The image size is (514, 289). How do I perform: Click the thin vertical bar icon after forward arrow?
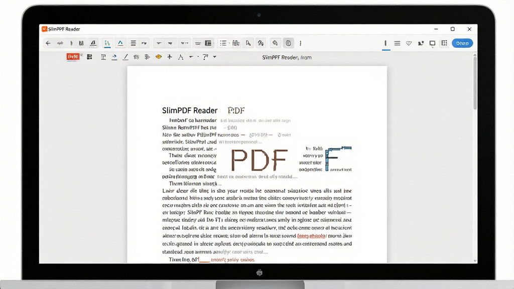71,43
